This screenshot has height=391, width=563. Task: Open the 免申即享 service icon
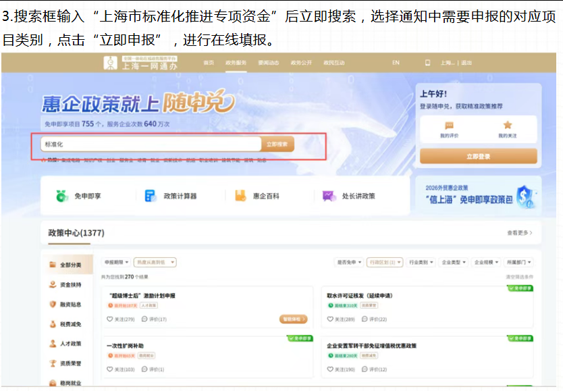click(62, 196)
